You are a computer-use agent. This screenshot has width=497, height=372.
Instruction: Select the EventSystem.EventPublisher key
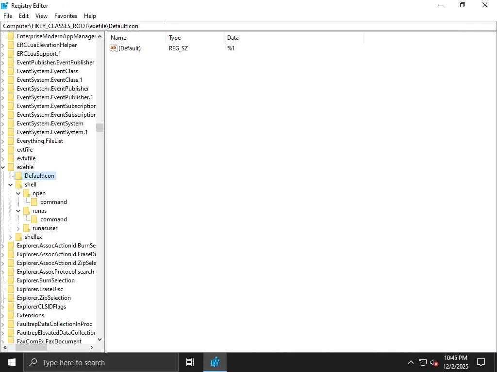53,89
